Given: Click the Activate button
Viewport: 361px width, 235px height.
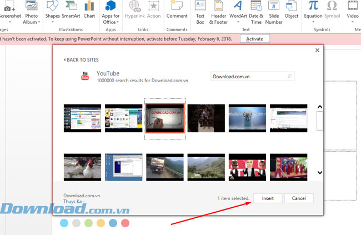Looking at the screenshot, I should coord(254,39).
